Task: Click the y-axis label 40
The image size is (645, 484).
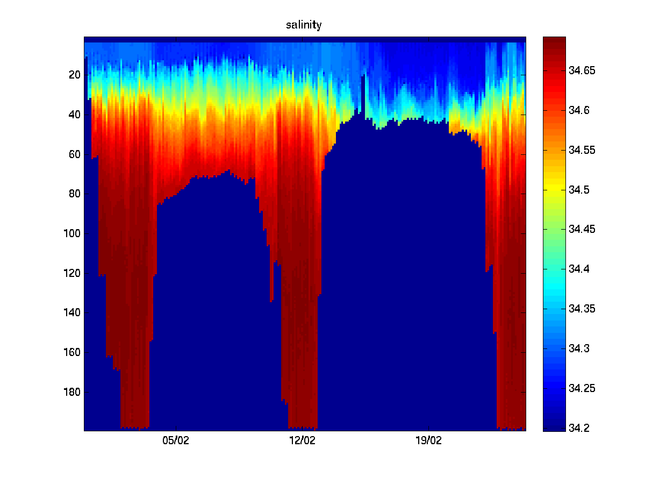Action: click(x=74, y=115)
